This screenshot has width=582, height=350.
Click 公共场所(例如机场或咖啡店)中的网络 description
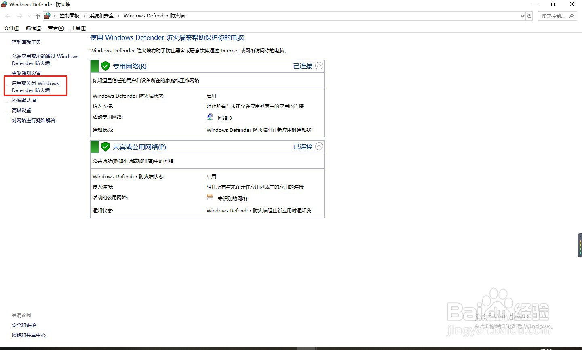pos(133,161)
